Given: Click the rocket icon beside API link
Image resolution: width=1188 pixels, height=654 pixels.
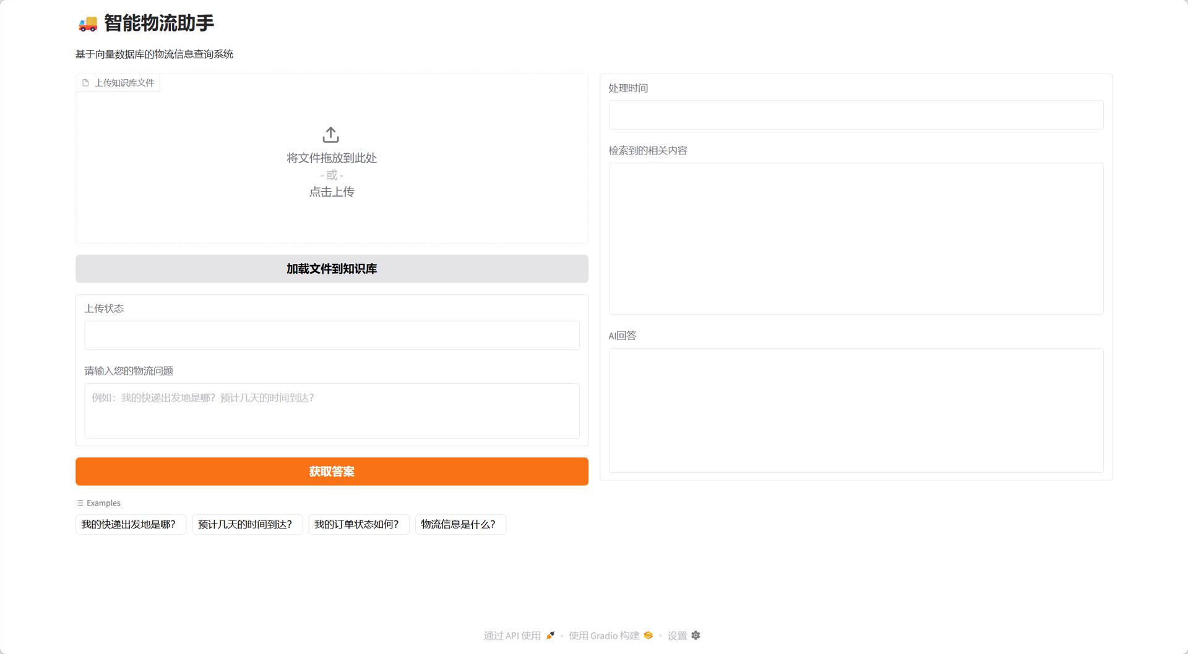Looking at the screenshot, I should click(550, 635).
